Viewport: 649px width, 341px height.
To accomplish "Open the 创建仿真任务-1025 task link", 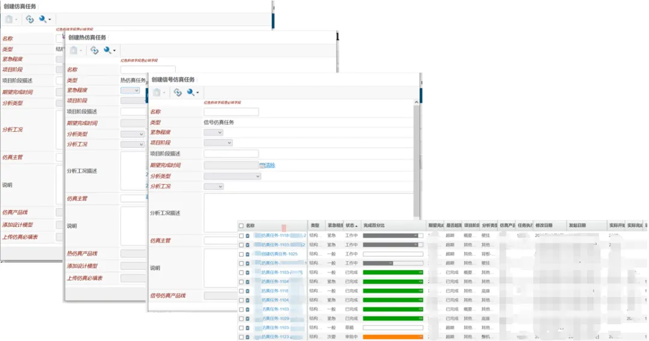I will pyautogui.click(x=279, y=254).
